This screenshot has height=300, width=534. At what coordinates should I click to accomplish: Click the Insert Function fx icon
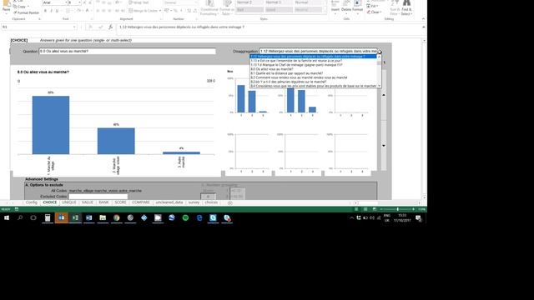(110, 27)
